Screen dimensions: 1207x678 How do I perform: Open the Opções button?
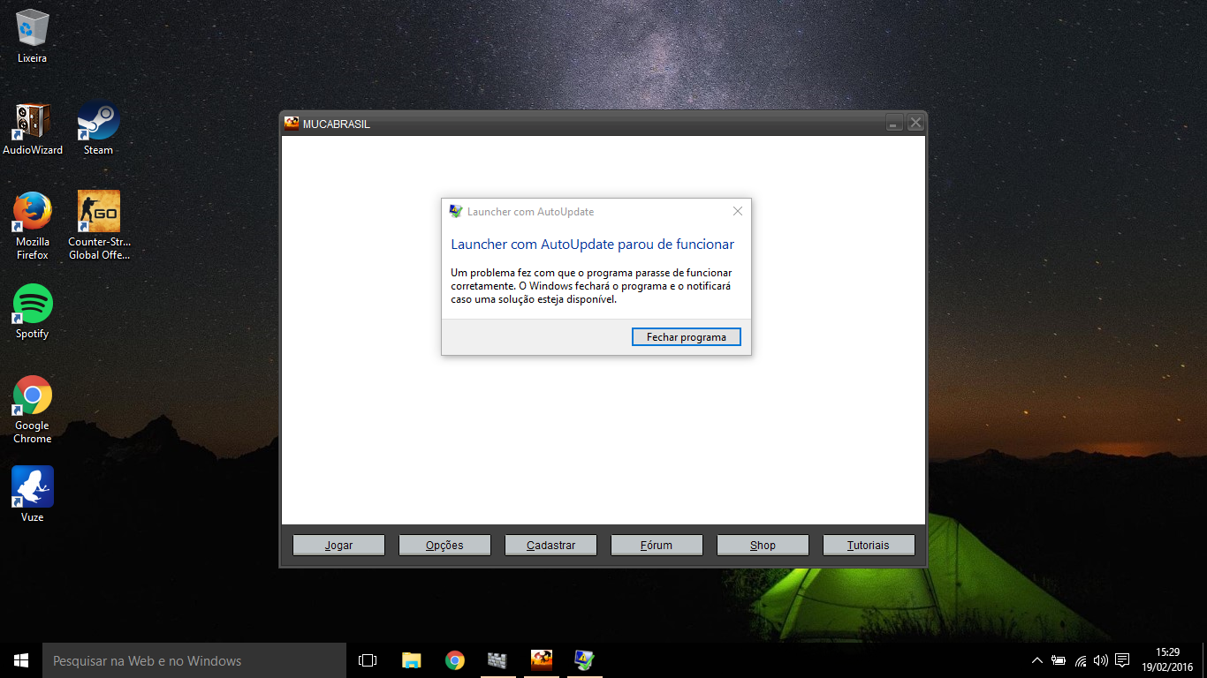(x=444, y=546)
